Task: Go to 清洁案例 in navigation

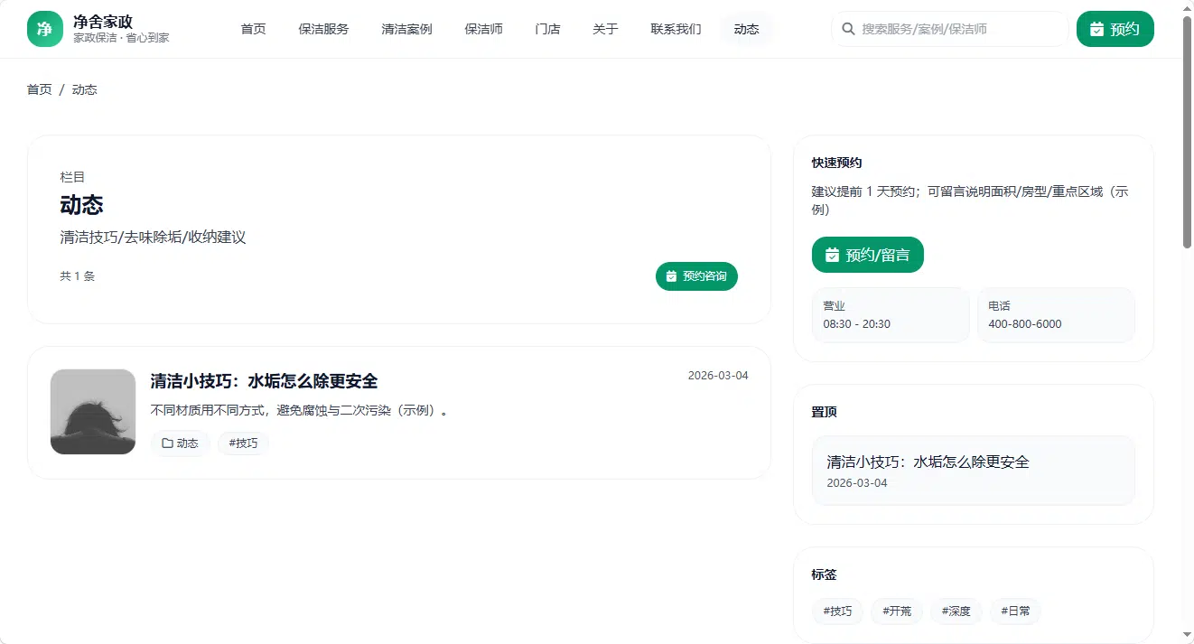Action: tap(406, 29)
